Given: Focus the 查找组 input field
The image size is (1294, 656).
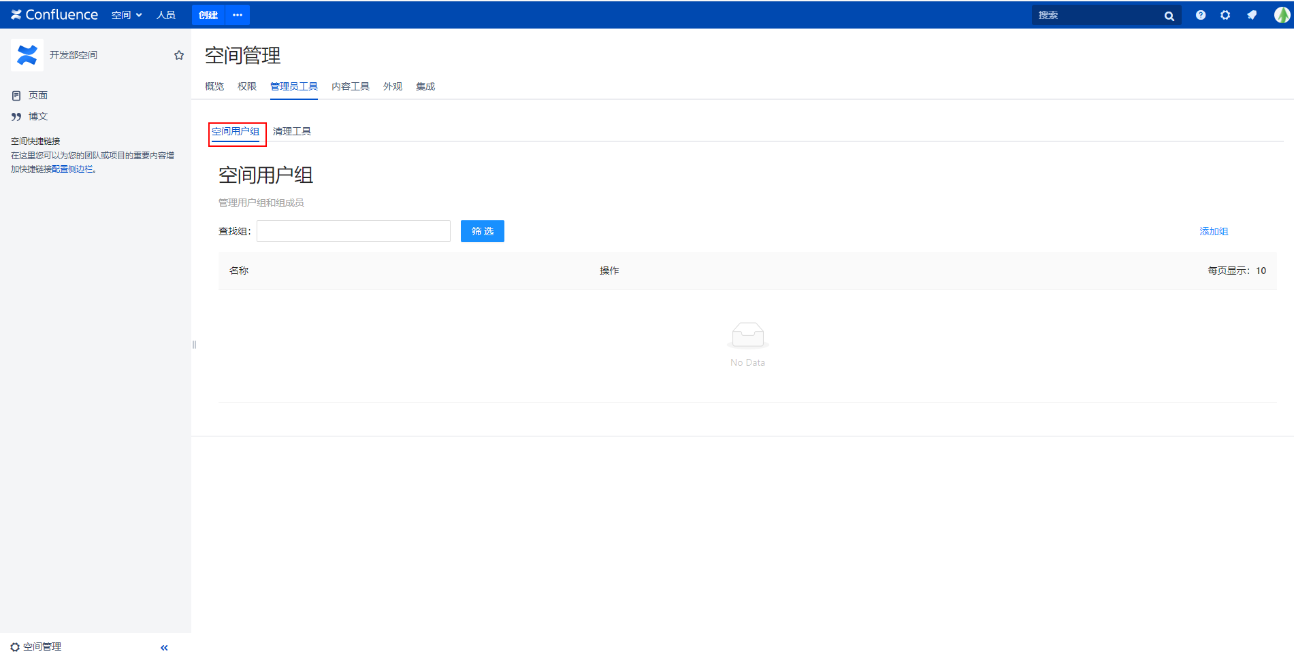Looking at the screenshot, I should (353, 231).
